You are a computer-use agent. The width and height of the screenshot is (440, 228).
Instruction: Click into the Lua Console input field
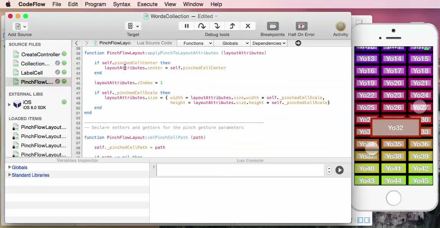[240, 170]
